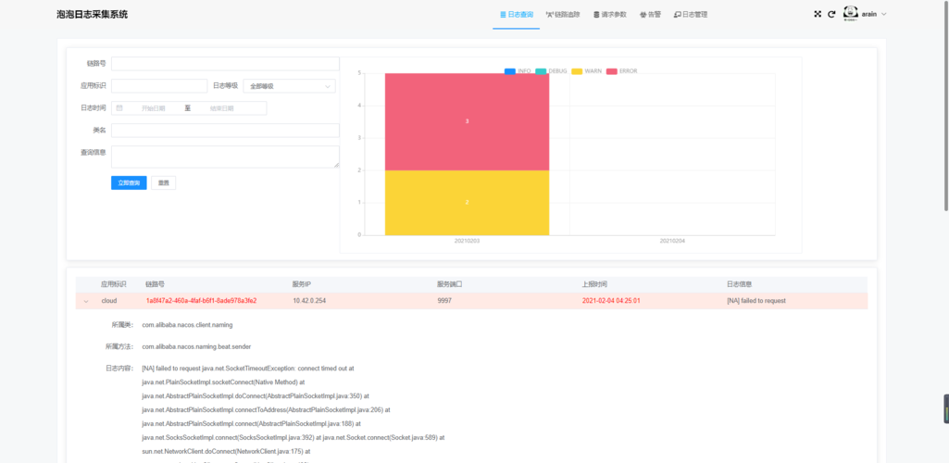This screenshot has width=949, height=463.
Task: Click the panda user avatar
Action: [851, 13]
